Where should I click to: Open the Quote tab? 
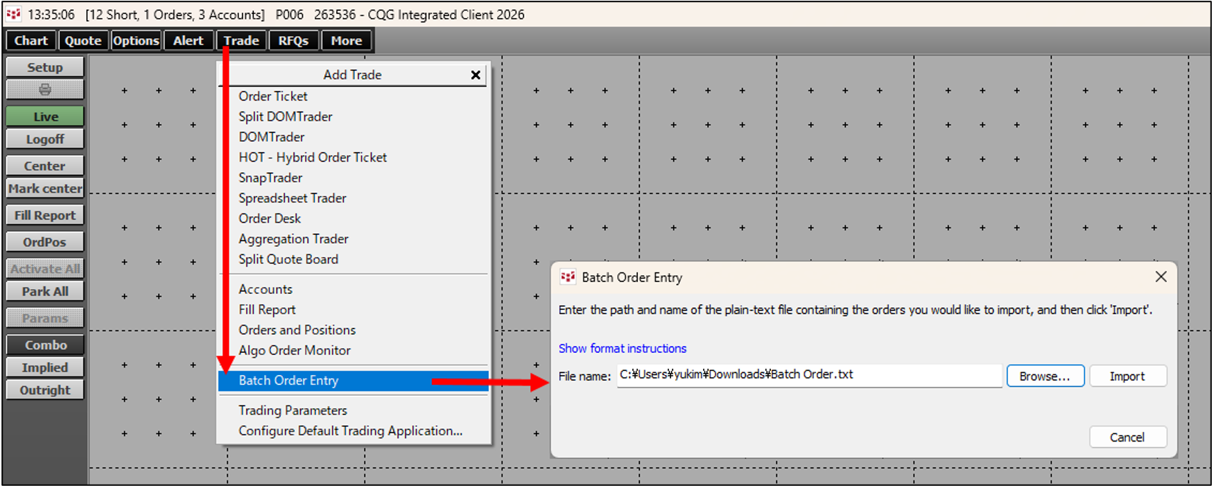[83, 41]
